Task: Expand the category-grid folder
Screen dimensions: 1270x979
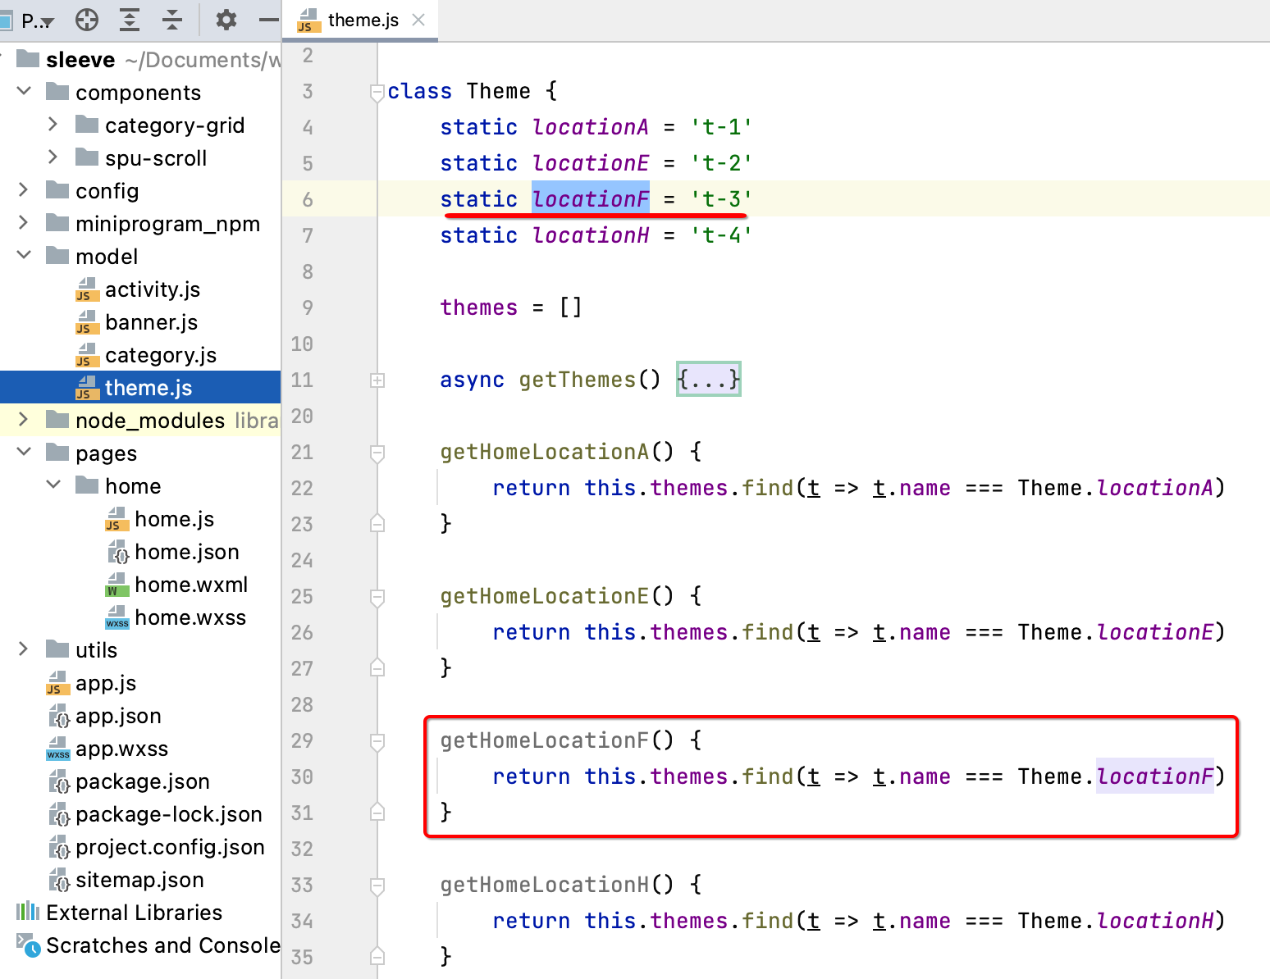Action: click(x=53, y=124)
